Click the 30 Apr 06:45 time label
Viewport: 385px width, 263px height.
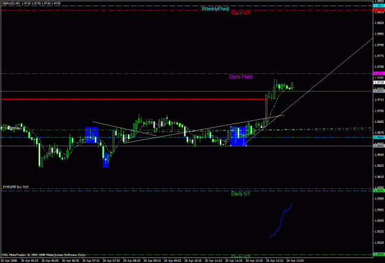click(70, 261)
